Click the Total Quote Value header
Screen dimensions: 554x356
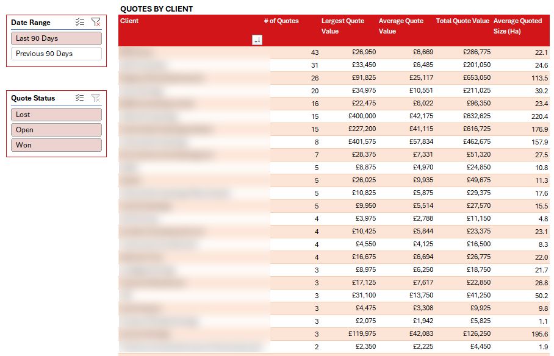click(x=462, y=21)
